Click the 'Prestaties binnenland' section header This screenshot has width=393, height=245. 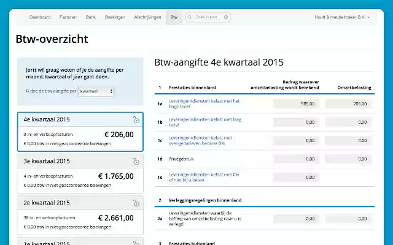click(192, 88)
